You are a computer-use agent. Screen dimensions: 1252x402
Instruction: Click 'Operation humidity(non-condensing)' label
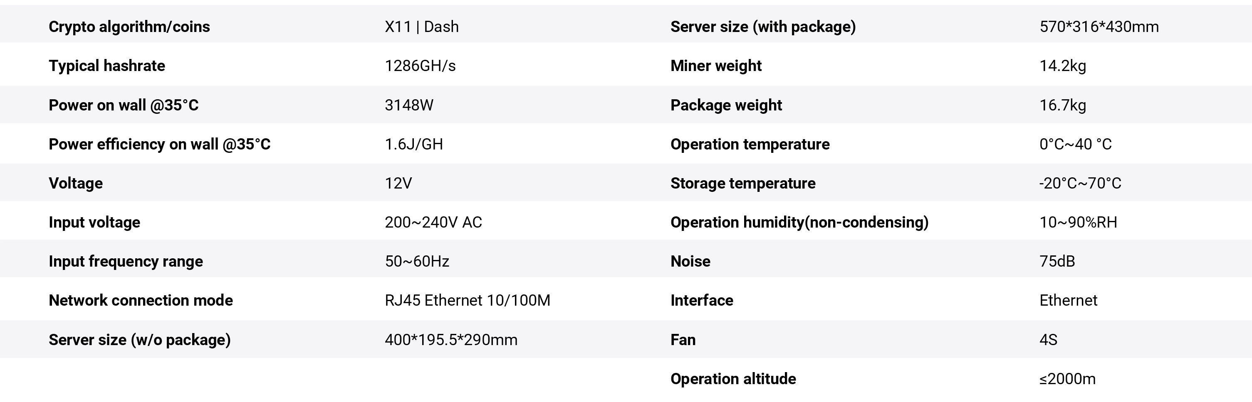pos(799,222)
